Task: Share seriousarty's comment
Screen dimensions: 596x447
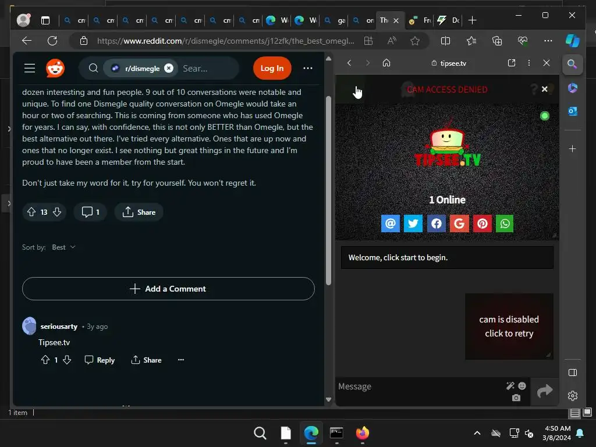Action: 146,360
